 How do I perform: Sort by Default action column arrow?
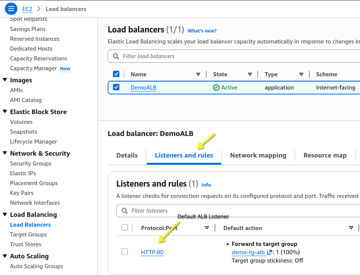pos(351,228)
